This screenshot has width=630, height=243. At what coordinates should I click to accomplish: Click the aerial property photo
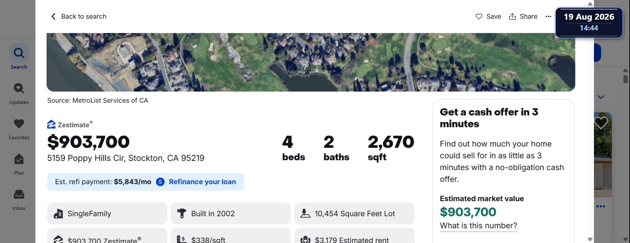point(311,62)
